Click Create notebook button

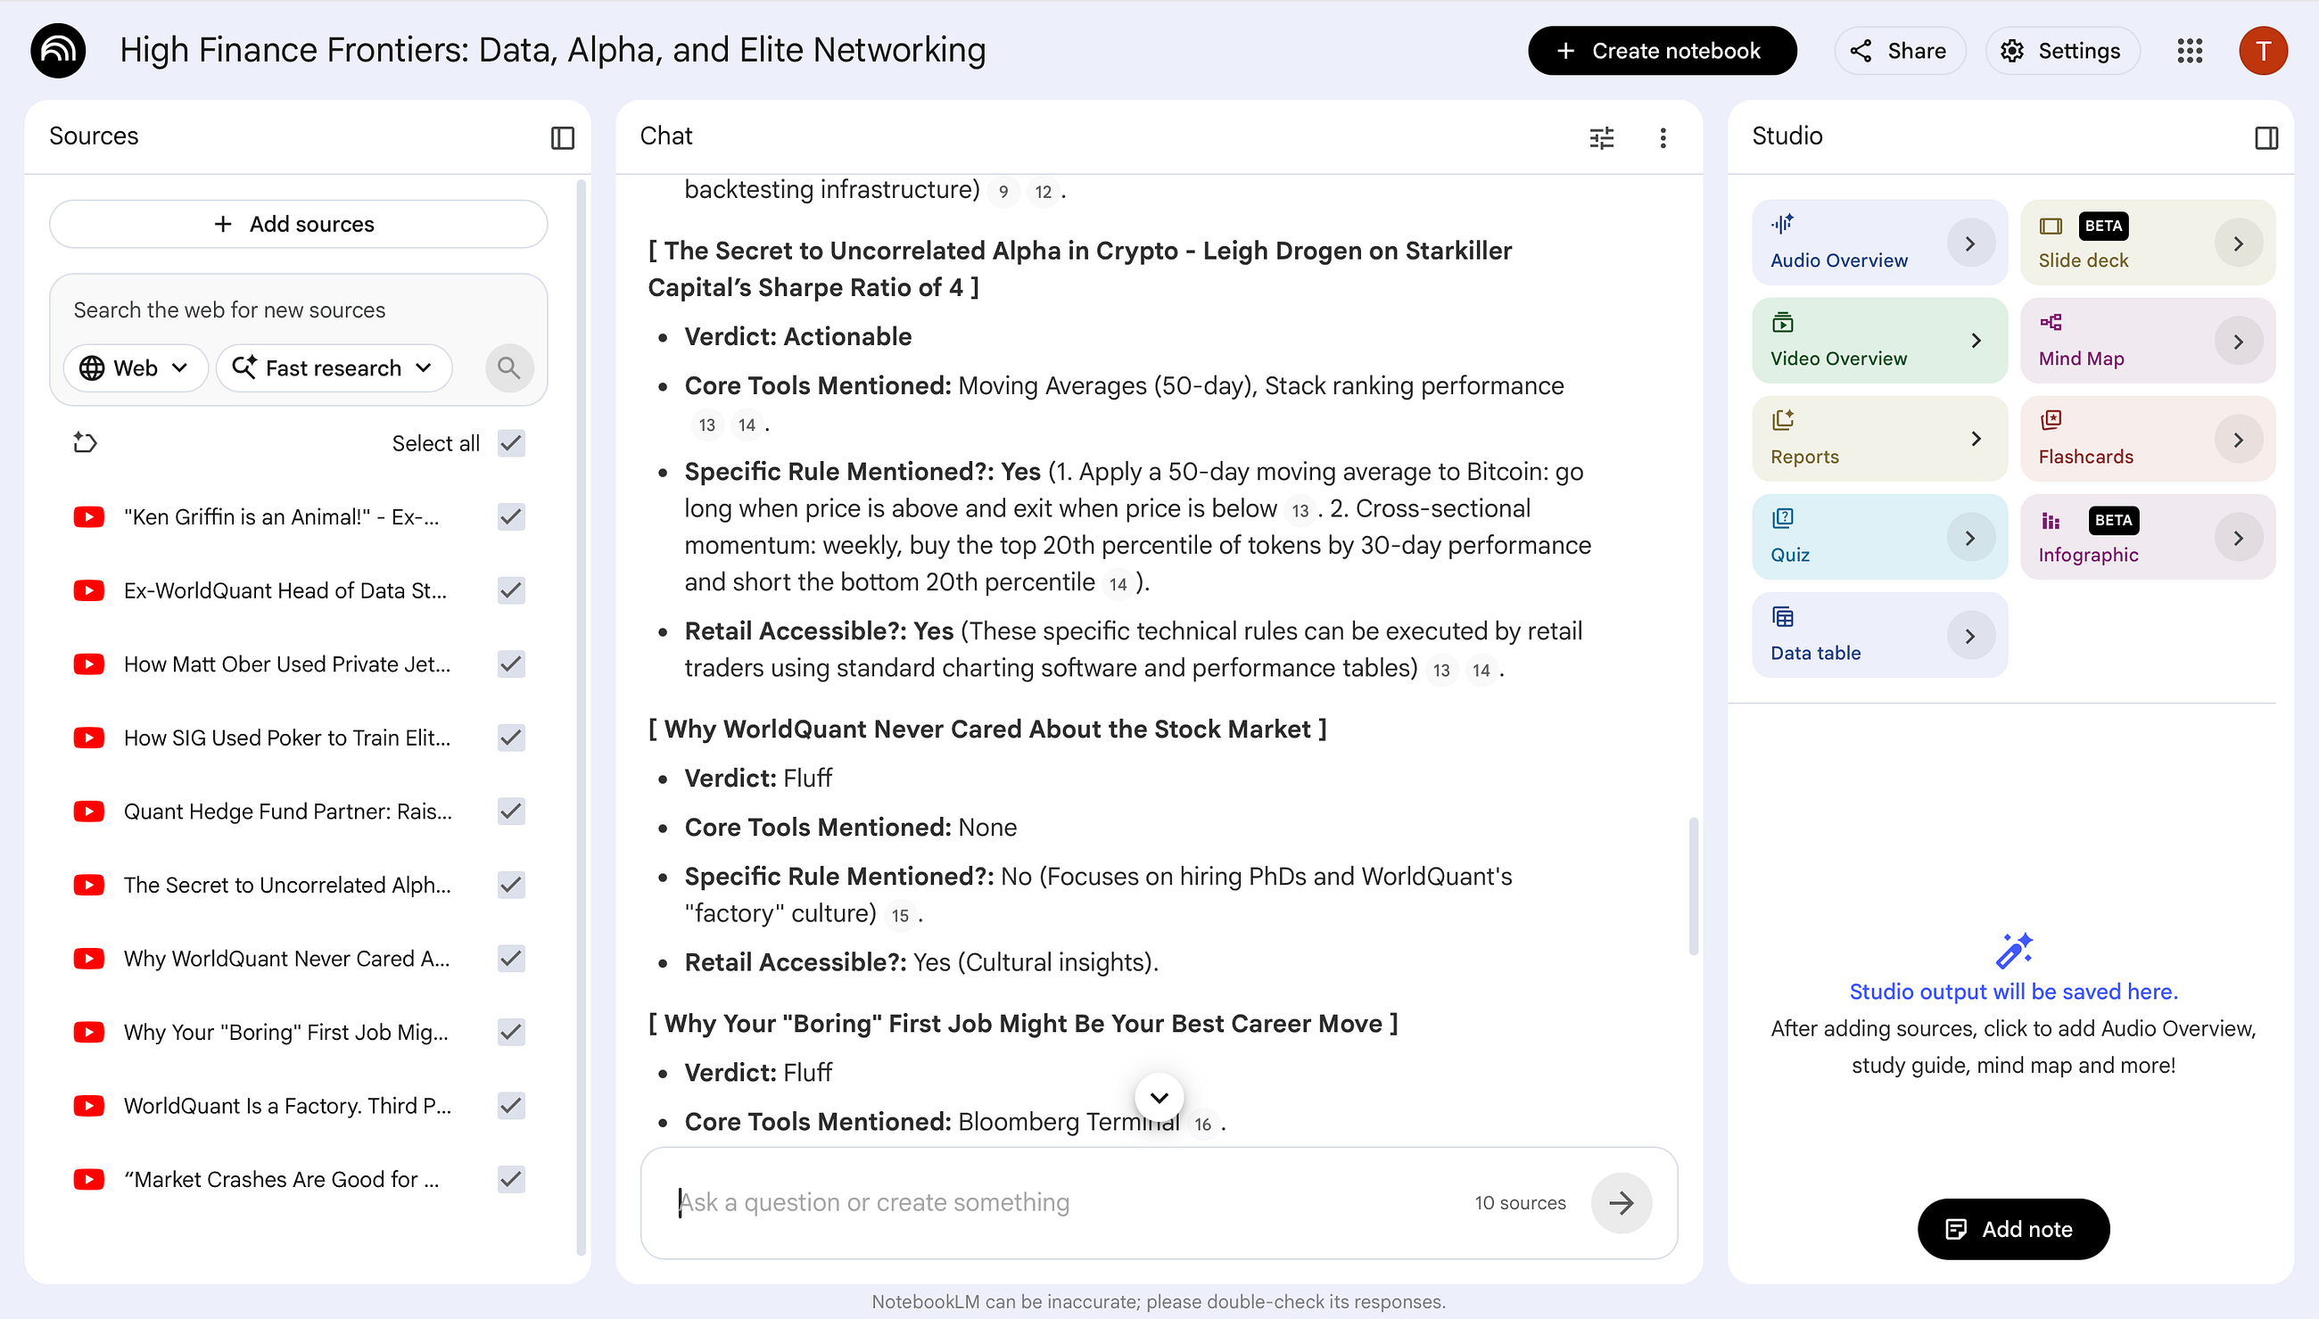(1662, 51)
